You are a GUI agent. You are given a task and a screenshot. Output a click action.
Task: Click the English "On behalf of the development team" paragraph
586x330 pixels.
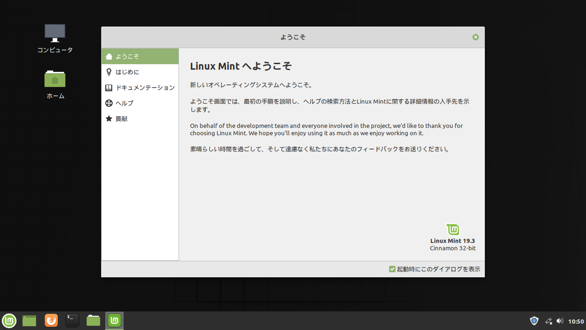coord(326,130)
